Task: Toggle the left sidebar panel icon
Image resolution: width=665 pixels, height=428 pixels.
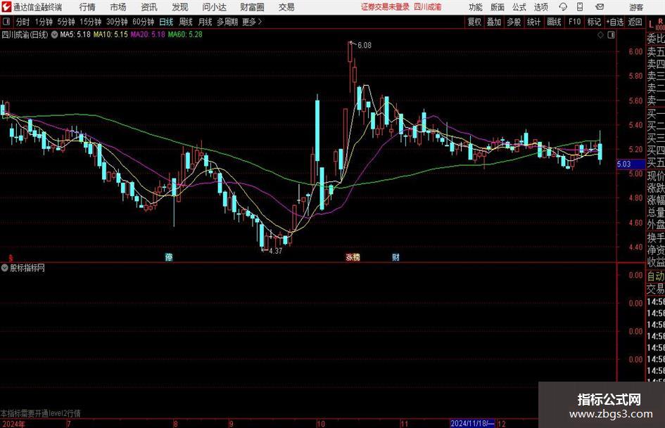Action: [6, 22]
